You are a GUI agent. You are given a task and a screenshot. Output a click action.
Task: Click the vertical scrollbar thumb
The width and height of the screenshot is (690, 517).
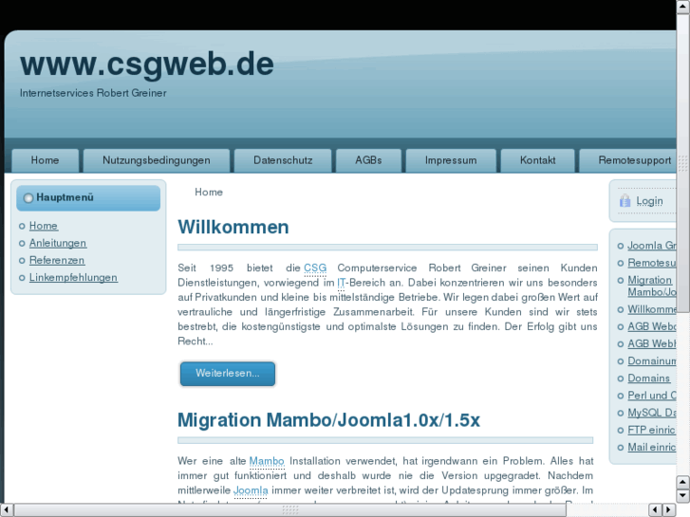click(x=683, y=163)
